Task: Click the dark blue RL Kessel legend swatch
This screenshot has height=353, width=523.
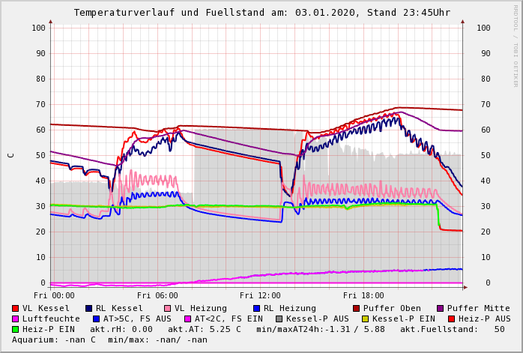Action: [88, 309]
